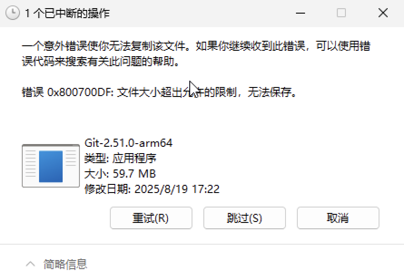
Task: Click the title text 1 个已中断的操作
Action: 67,13
